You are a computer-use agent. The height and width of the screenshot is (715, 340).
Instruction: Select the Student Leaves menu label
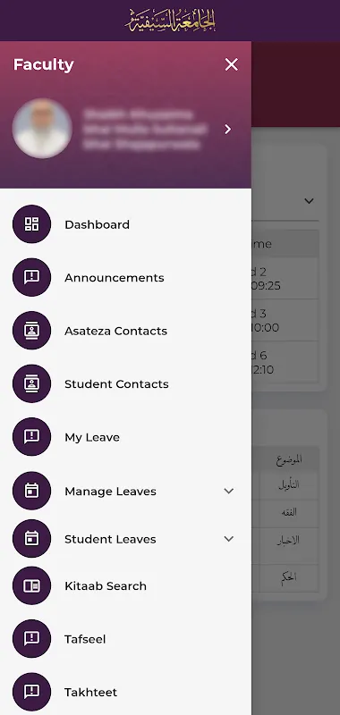(110, 539)
